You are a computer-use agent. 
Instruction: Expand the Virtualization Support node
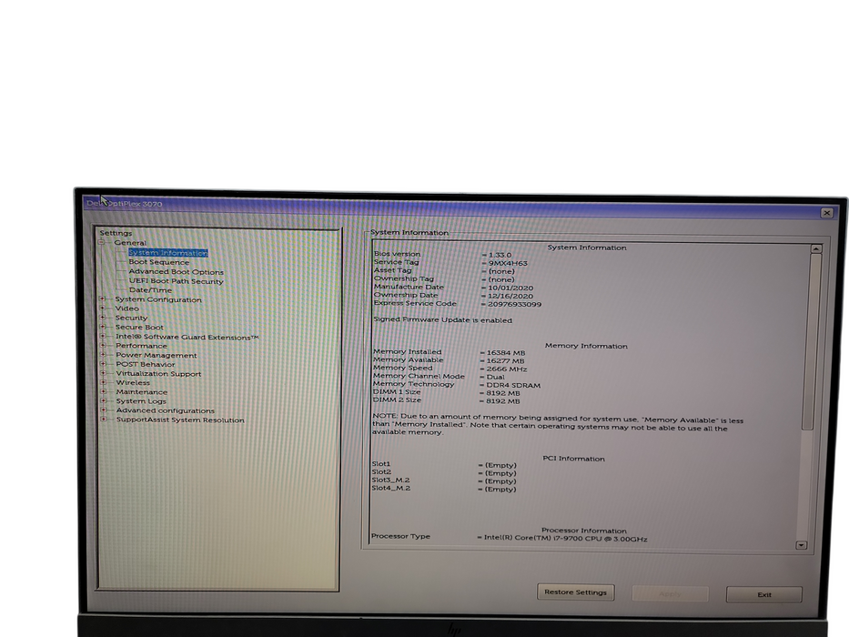[x=103, y=373]
